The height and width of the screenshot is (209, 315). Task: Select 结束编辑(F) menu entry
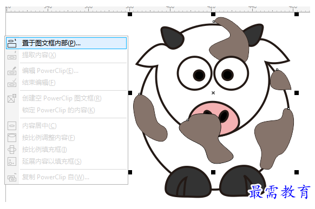point(66,83)
